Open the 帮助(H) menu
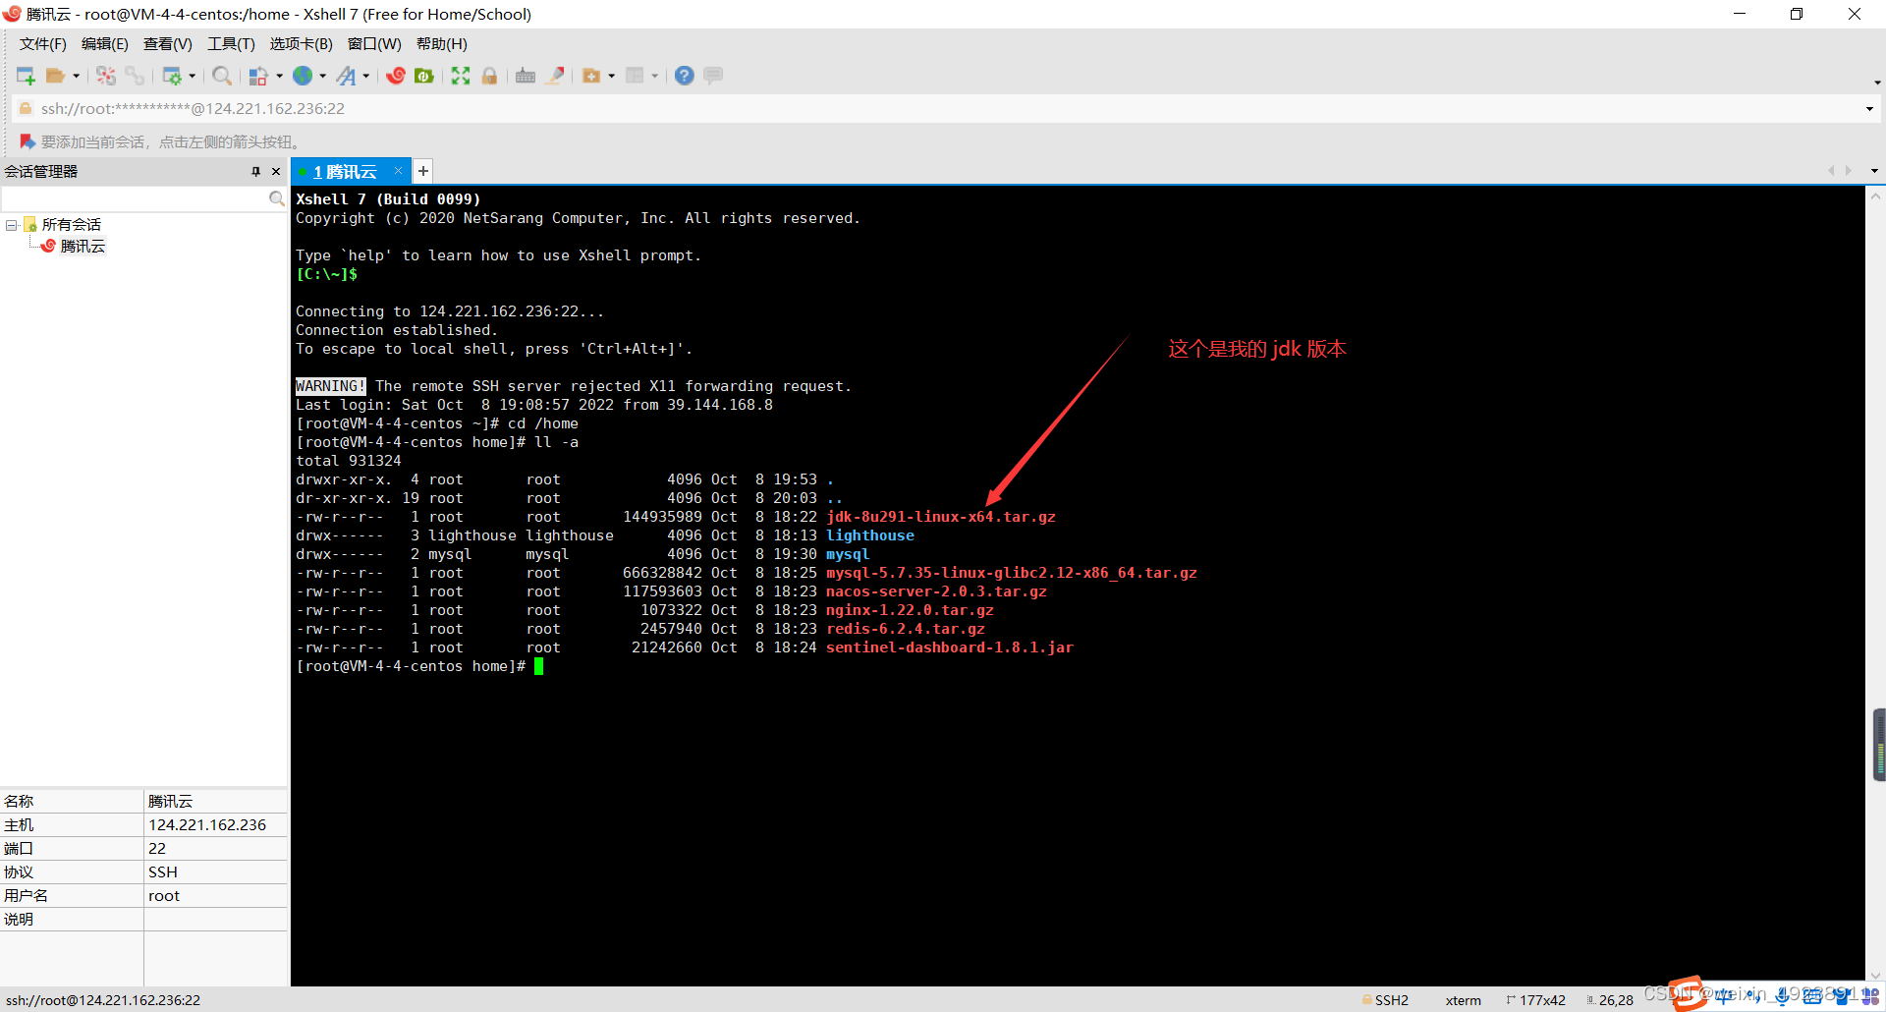Image resolution: width=1886 pixels, height=1012 pixels. pos(441,44)
